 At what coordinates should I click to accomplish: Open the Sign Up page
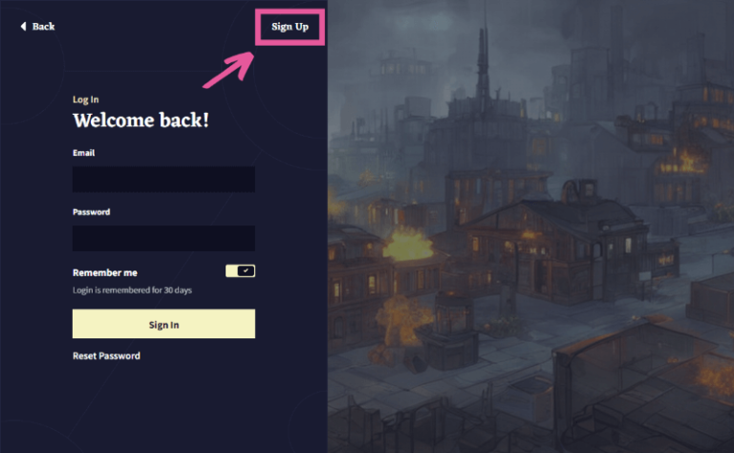290,27
